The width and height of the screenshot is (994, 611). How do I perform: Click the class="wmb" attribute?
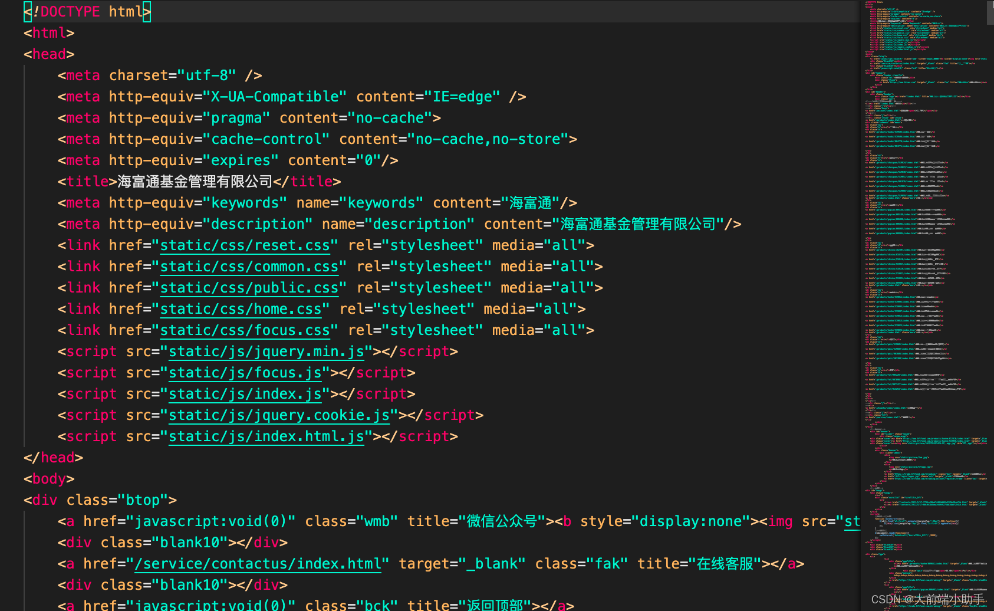pyautogui.click(x=351, y=521)
